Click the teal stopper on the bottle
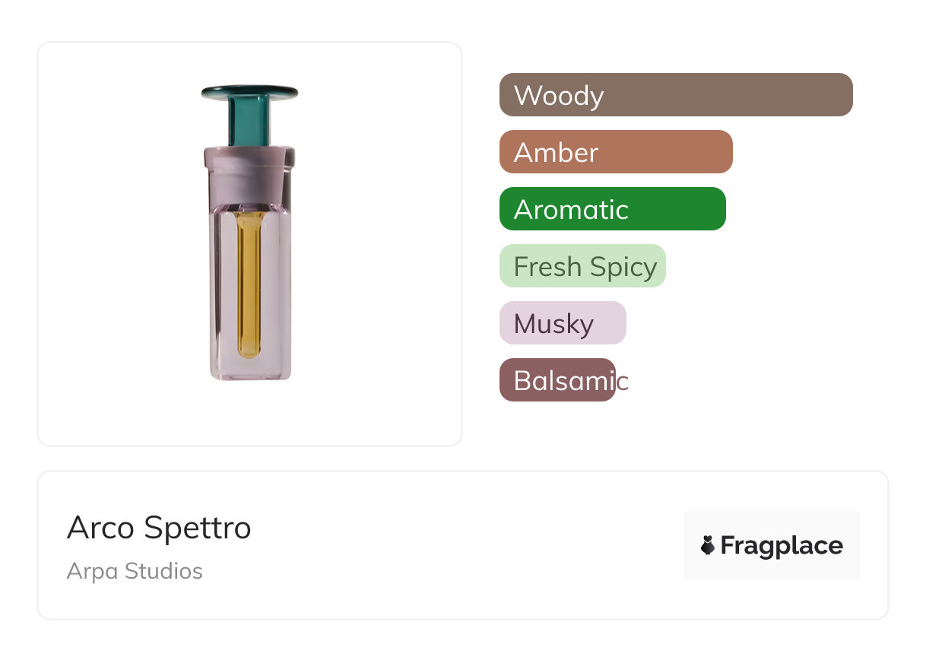Image resolution: width=926 pixels, height=657 pixels. 249,113
